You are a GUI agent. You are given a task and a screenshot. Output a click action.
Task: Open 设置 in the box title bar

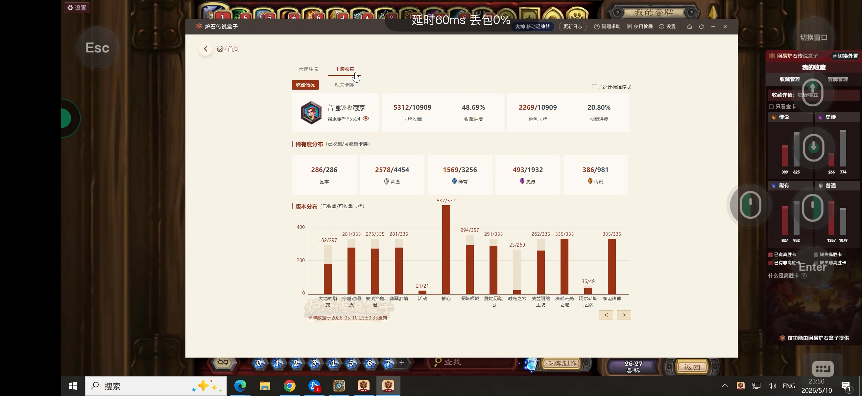(x=667, y=26)
